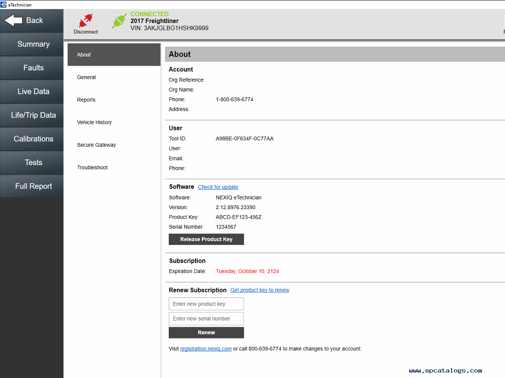Open the registration.nexiq.com link
Viewport: 505px width, 378px height.
coord(206,349)
